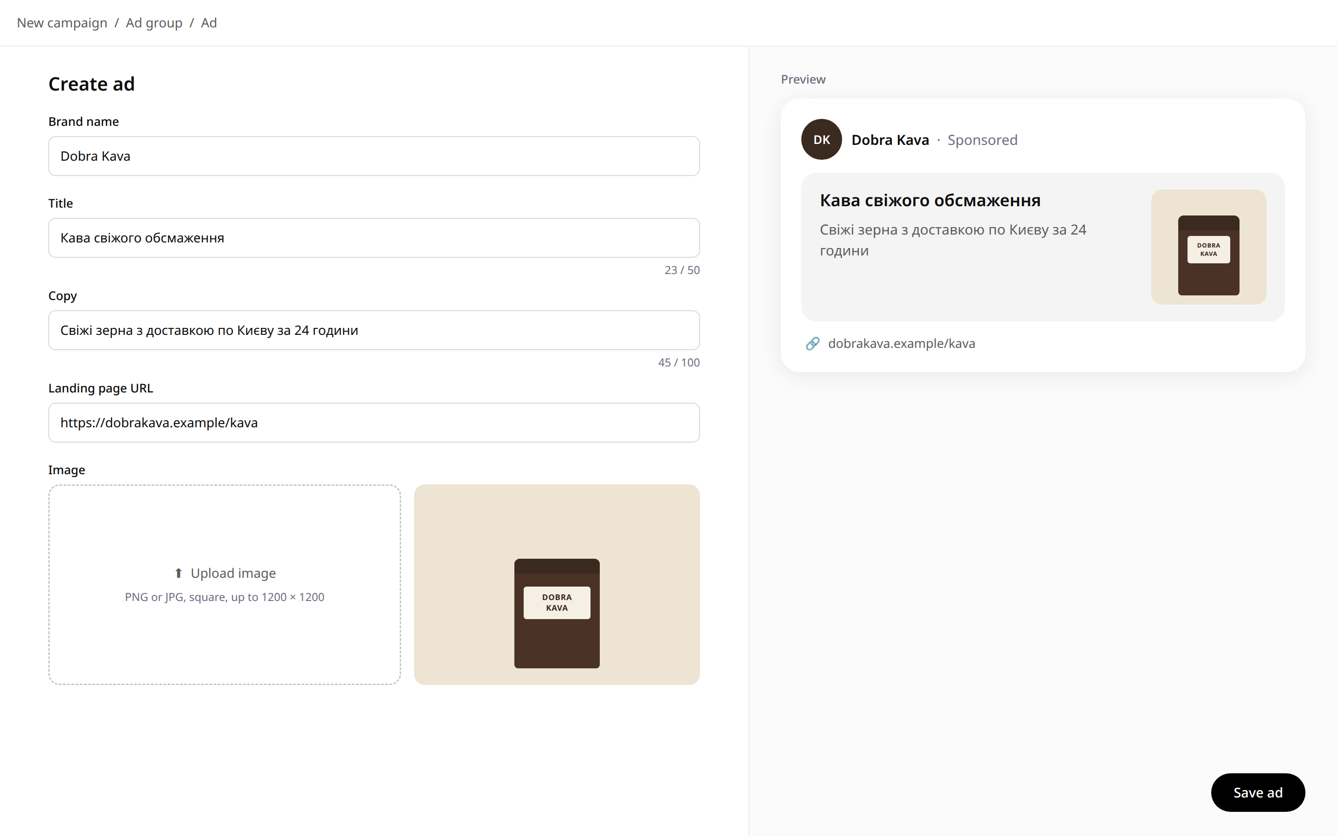Click the Preview panel label
Image resolution: width=1337 pixels, height=836 pixels.
[803, 79]
